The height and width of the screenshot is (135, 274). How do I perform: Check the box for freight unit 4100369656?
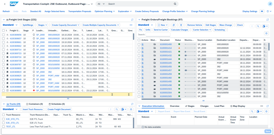click(3, 35)
